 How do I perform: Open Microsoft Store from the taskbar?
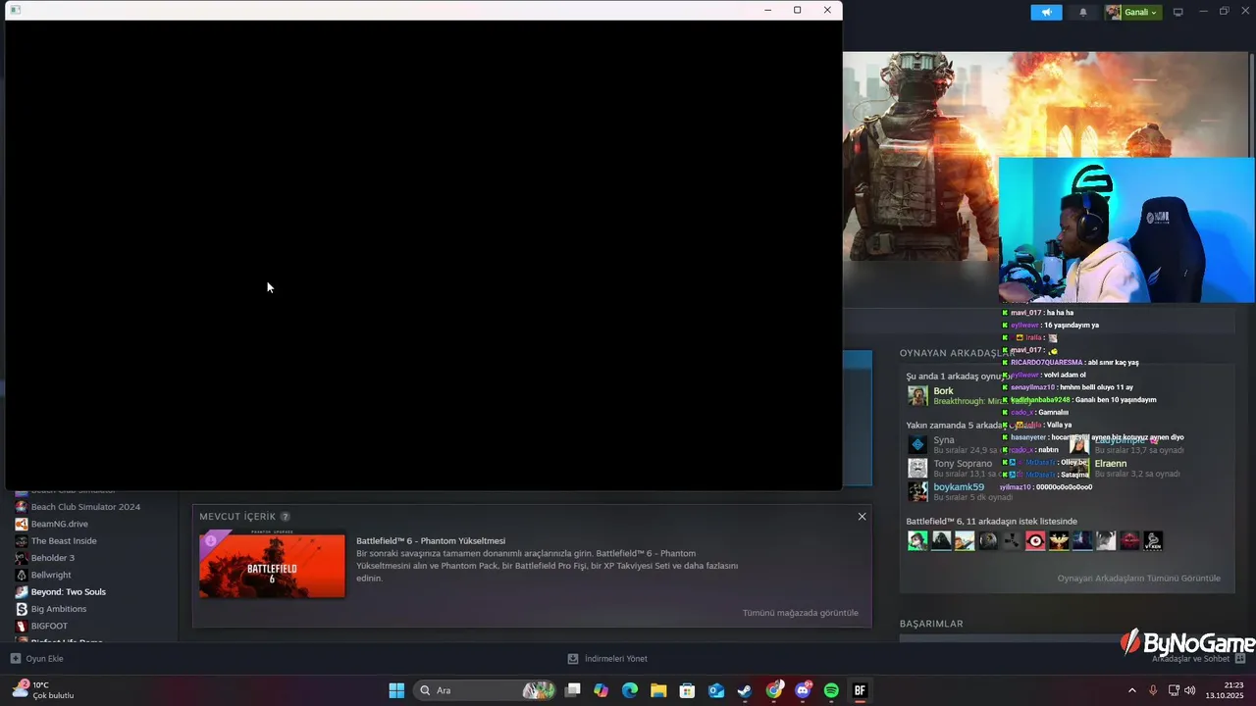pyautogui.click(x=688, y=690)
